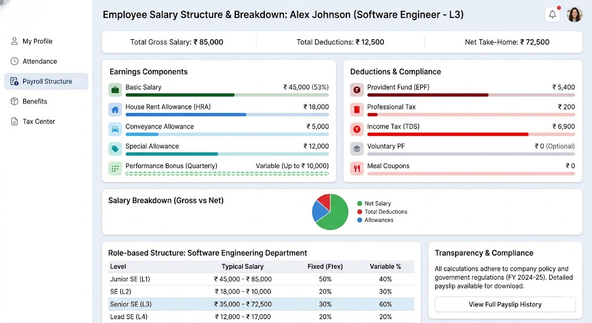592x323 pixels.
Task: Click the Conveyance Allowance car icon
Action: point(115,129)
